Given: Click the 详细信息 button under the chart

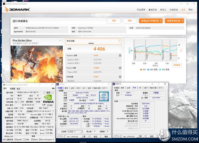Looking at the screenshot, I should [177, 65].
